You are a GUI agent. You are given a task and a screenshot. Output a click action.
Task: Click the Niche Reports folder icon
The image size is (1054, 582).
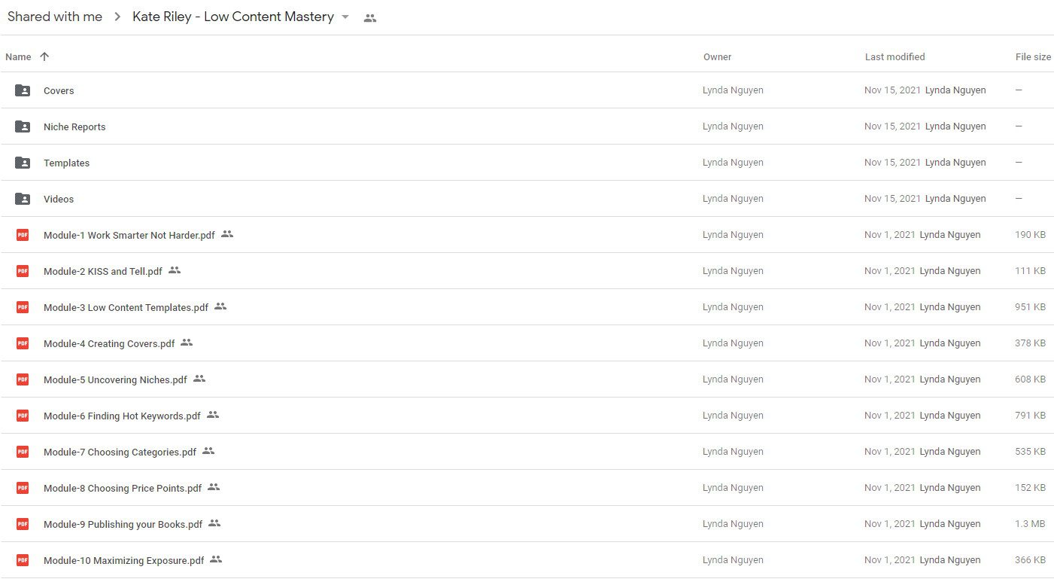(23, 126)
